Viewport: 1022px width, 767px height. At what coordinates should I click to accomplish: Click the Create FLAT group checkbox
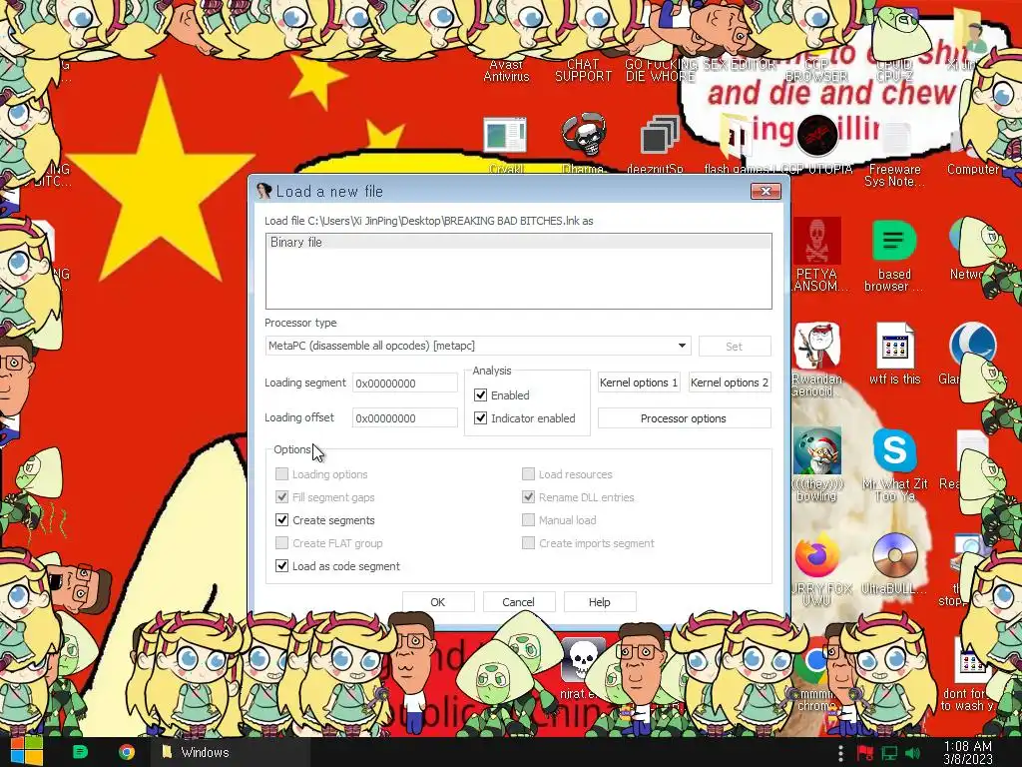(x=281, y=543)
